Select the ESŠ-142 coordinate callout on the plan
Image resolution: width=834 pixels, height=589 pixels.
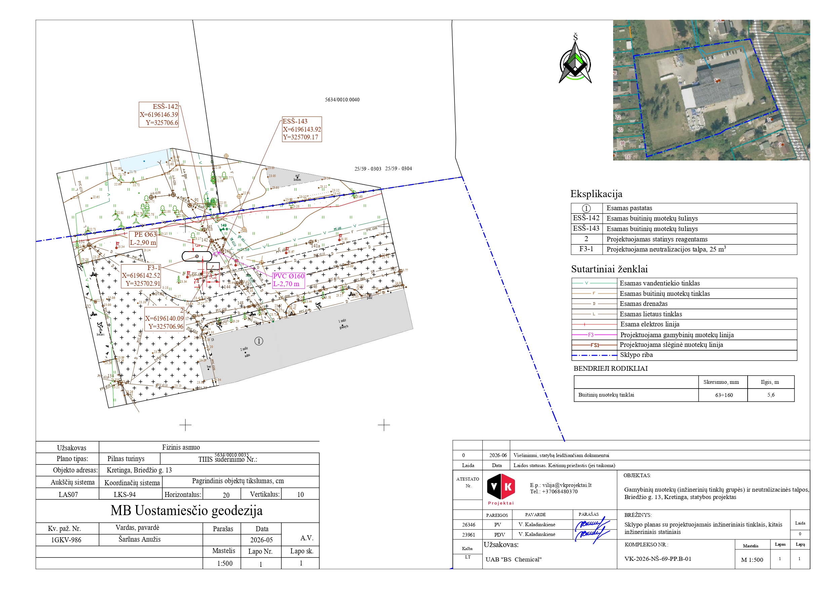[x=159, y=115]
